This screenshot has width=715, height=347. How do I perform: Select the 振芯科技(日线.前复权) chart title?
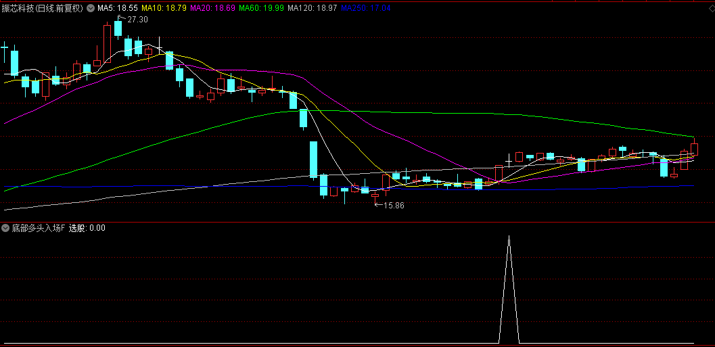tap(43, 8)
